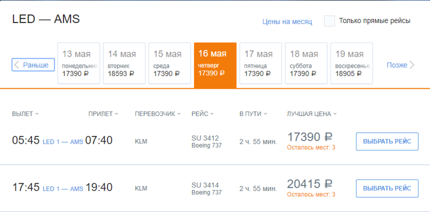This screenshot has width=430, height=212.
Task: Open the 05:45 flight's LED 1 — AMS route link
Action: [x=62, y=142]
